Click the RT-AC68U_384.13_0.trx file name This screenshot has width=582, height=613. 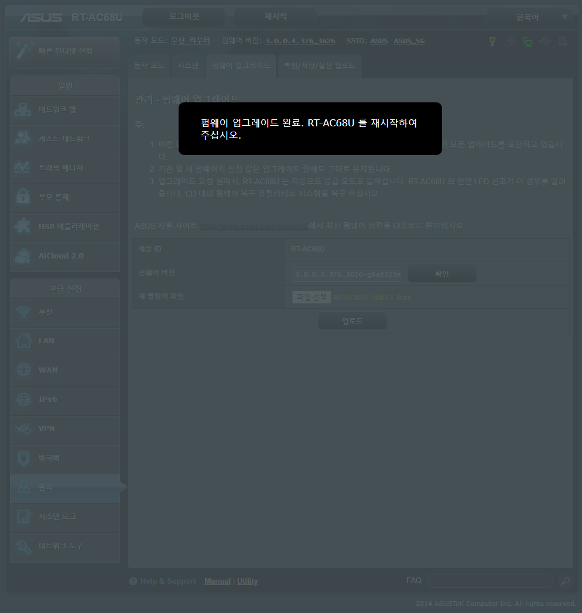(x=372, y=298)
